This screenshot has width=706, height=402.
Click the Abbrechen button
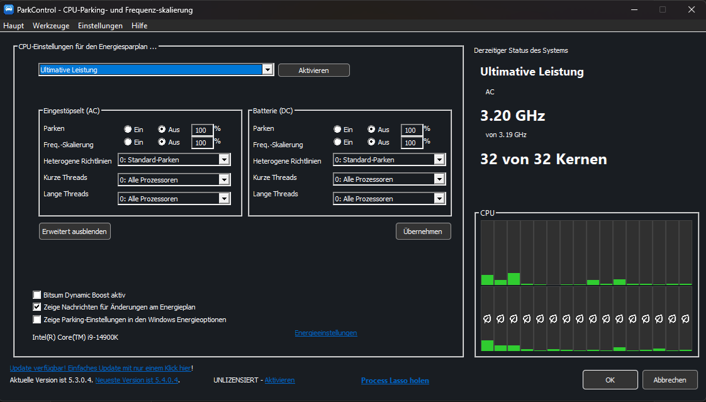[670, 380]
